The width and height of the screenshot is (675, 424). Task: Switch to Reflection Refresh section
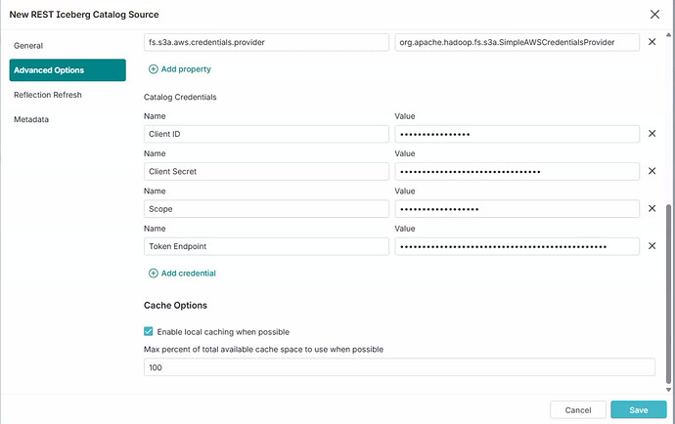pyautogui.click(x=48, y=95)
